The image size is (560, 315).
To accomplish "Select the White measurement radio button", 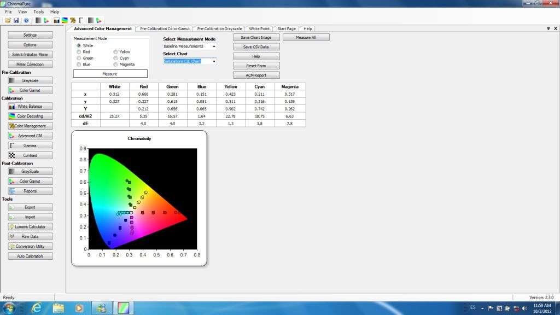I will tap(79, 46).
